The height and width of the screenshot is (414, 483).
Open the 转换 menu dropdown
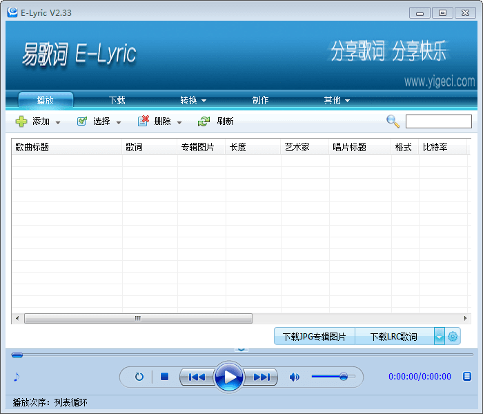193,100
